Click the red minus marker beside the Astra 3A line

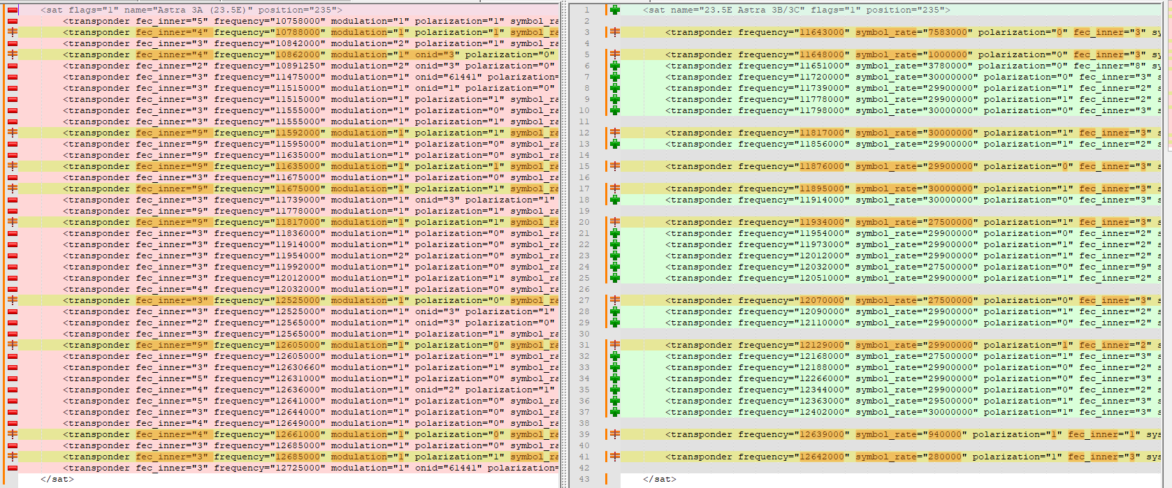pos(13,10)
